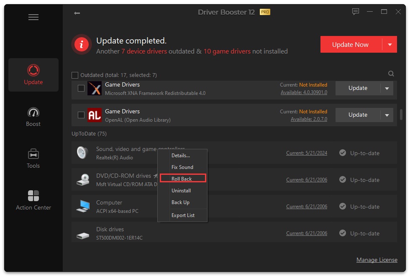Click the search magnifier icon
Viewport: 410px width, 276px height.
point(391,74)
